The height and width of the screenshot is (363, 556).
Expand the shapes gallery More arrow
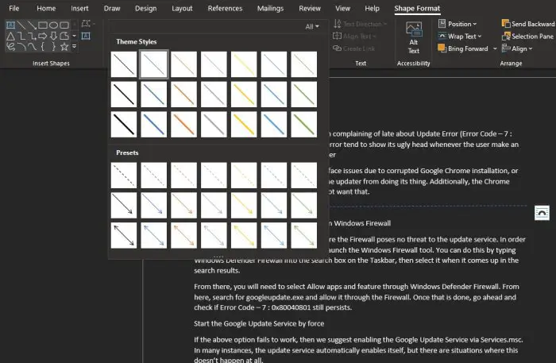tap(74, 46)
